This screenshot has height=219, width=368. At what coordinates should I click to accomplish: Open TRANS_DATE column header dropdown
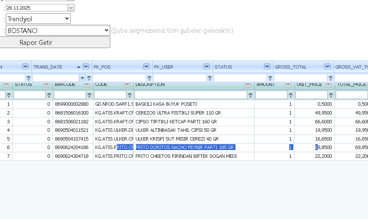(86, 66)
